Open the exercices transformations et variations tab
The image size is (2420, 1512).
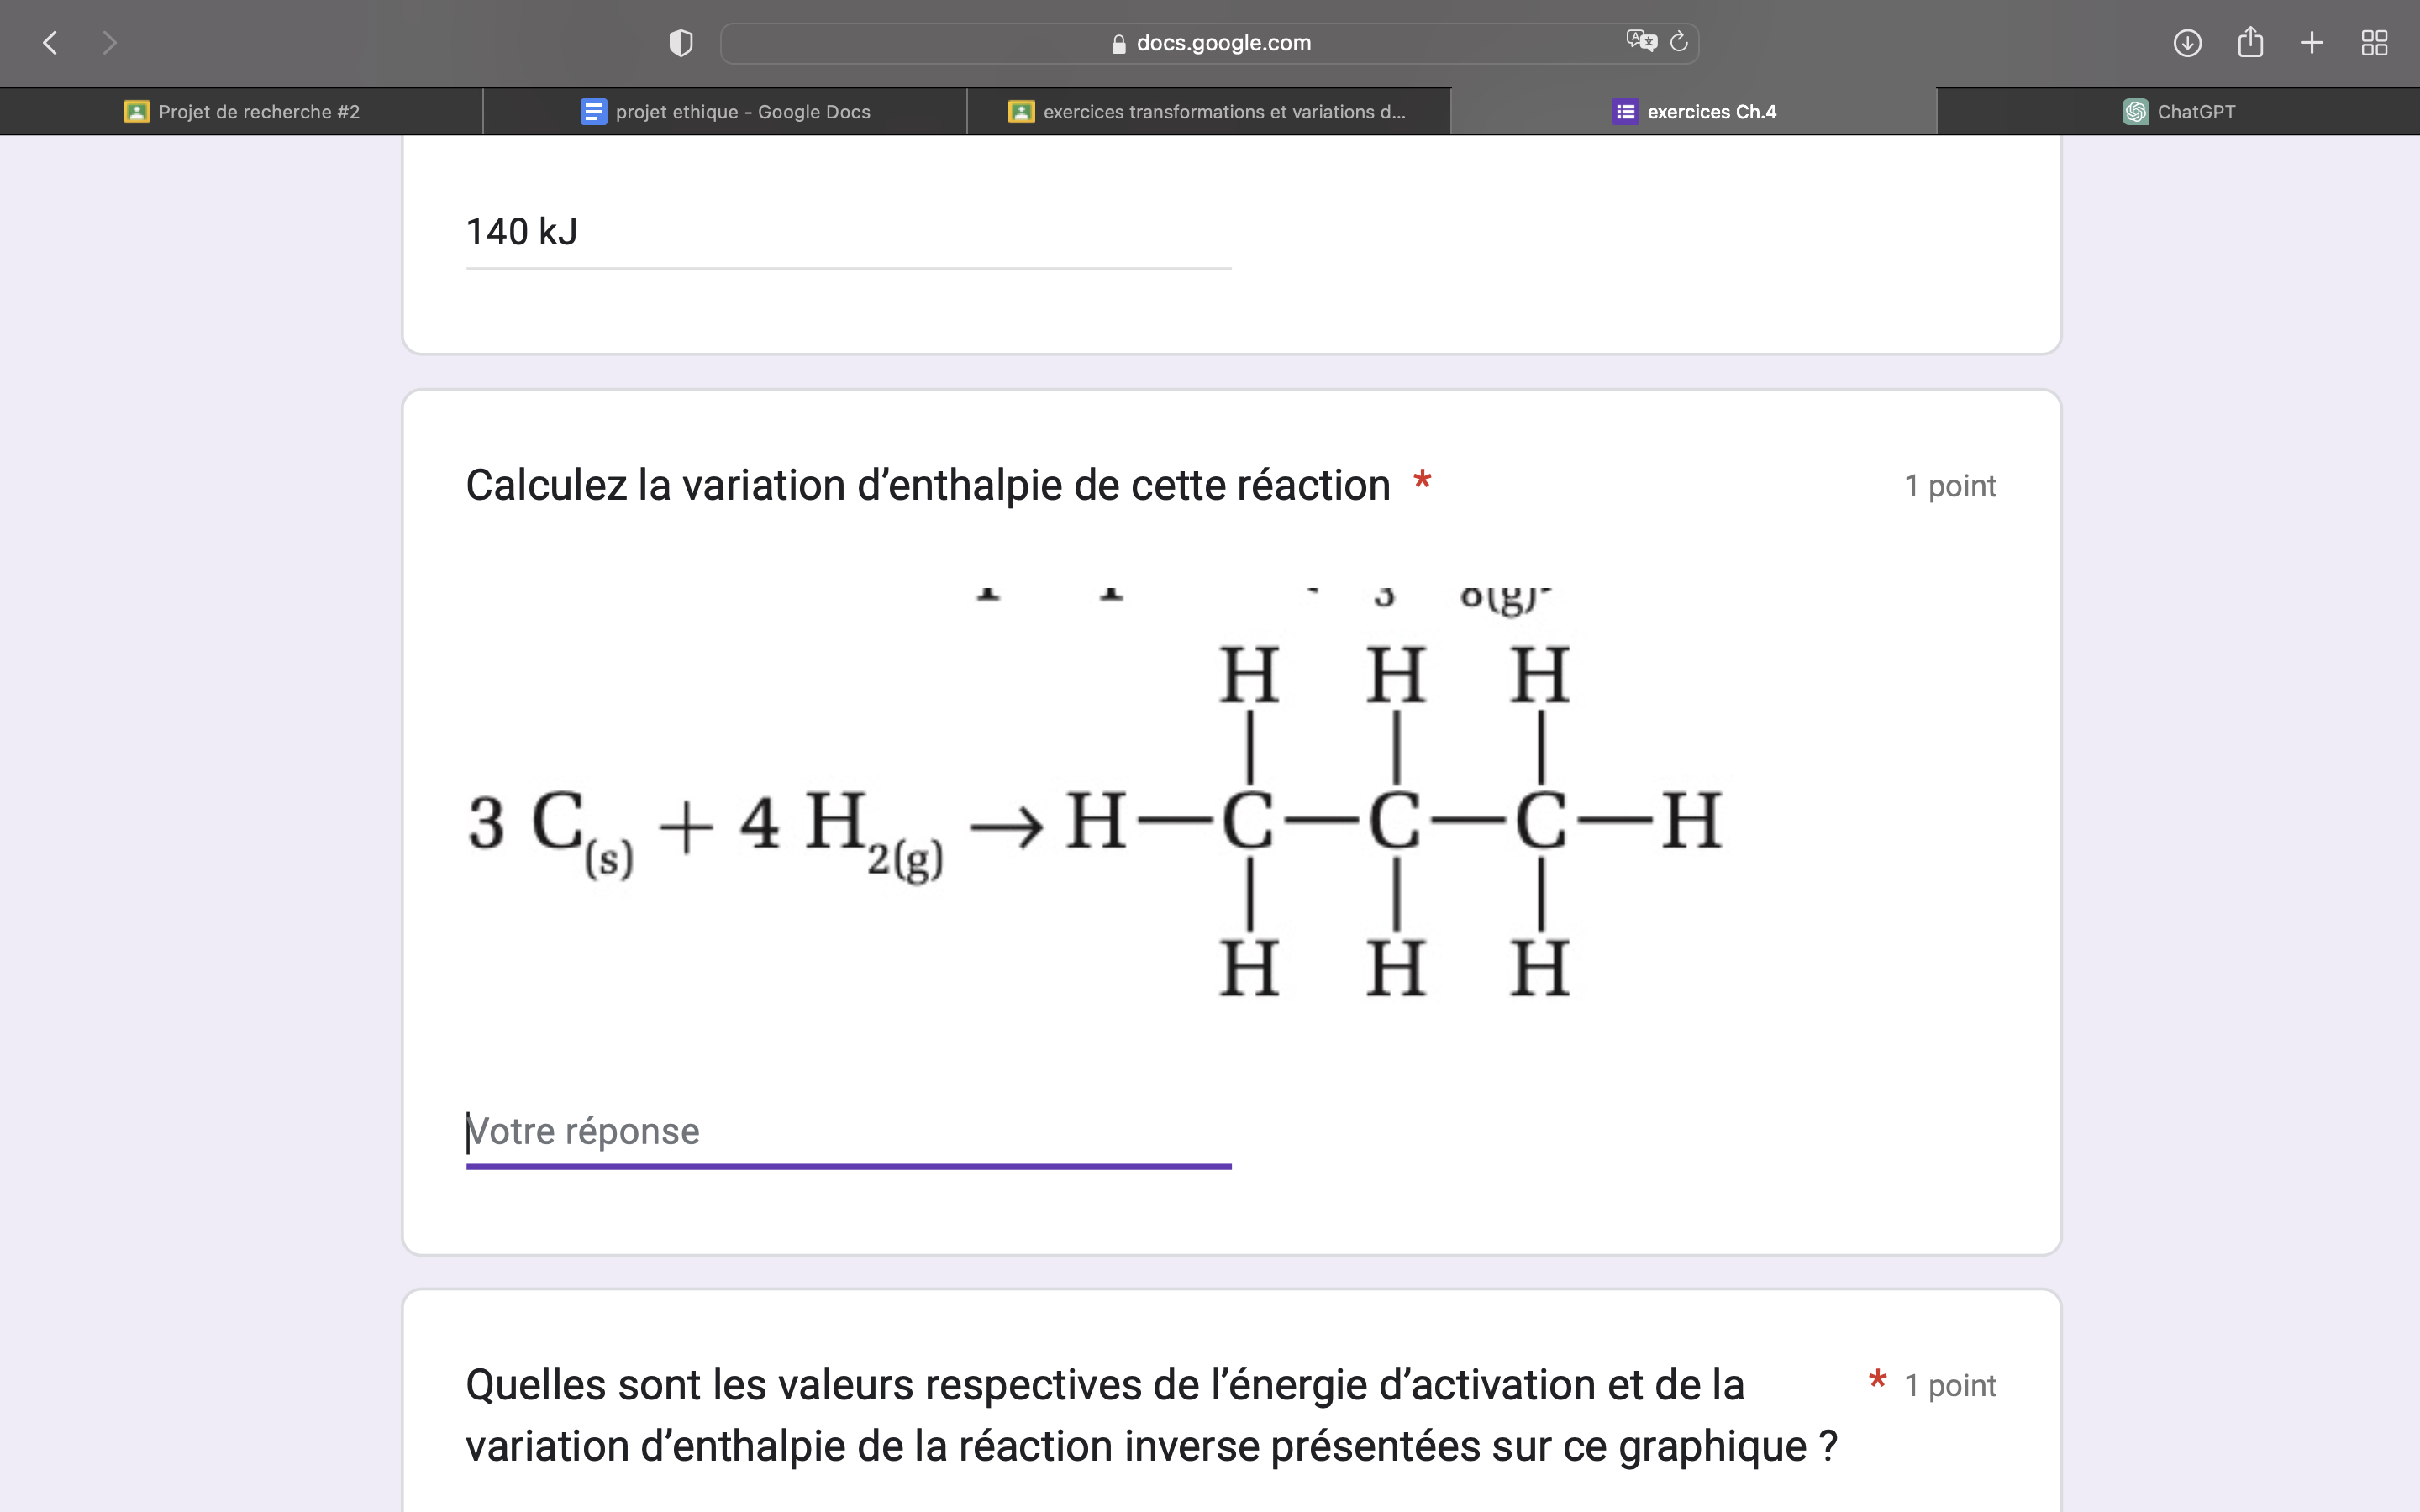1208,112
